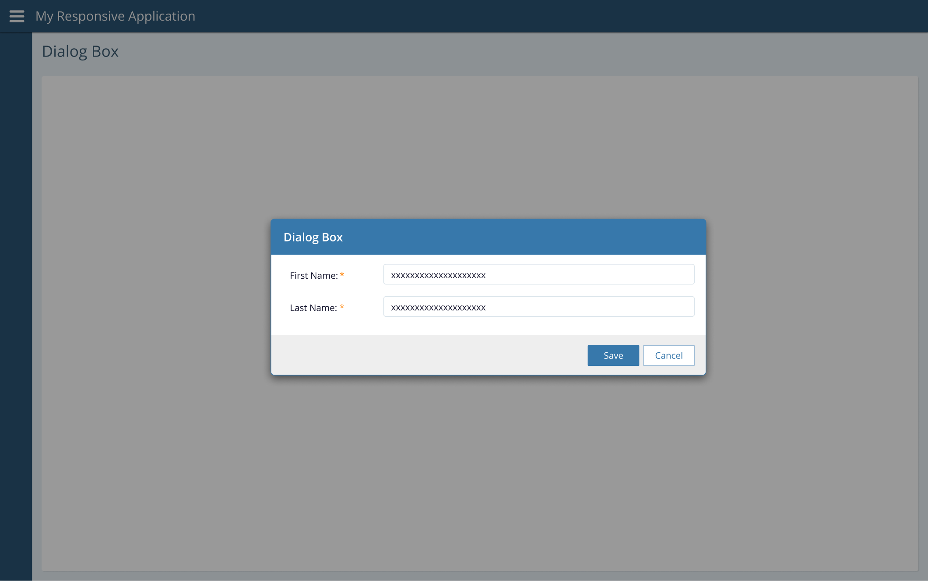Viewport: 928px width, 581px height.
Task: Click the blue dialog header bar
Action: (525, 237)
